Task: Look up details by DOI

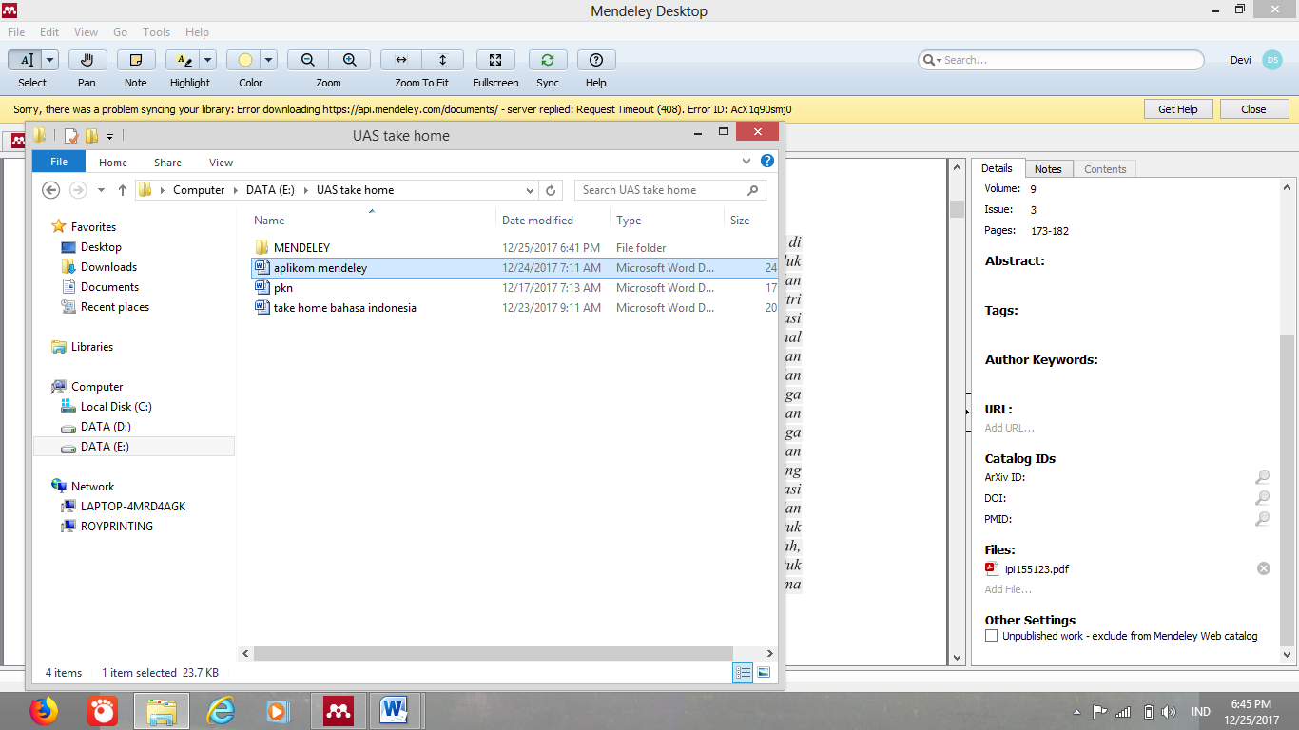Action: pos(1262,498)
